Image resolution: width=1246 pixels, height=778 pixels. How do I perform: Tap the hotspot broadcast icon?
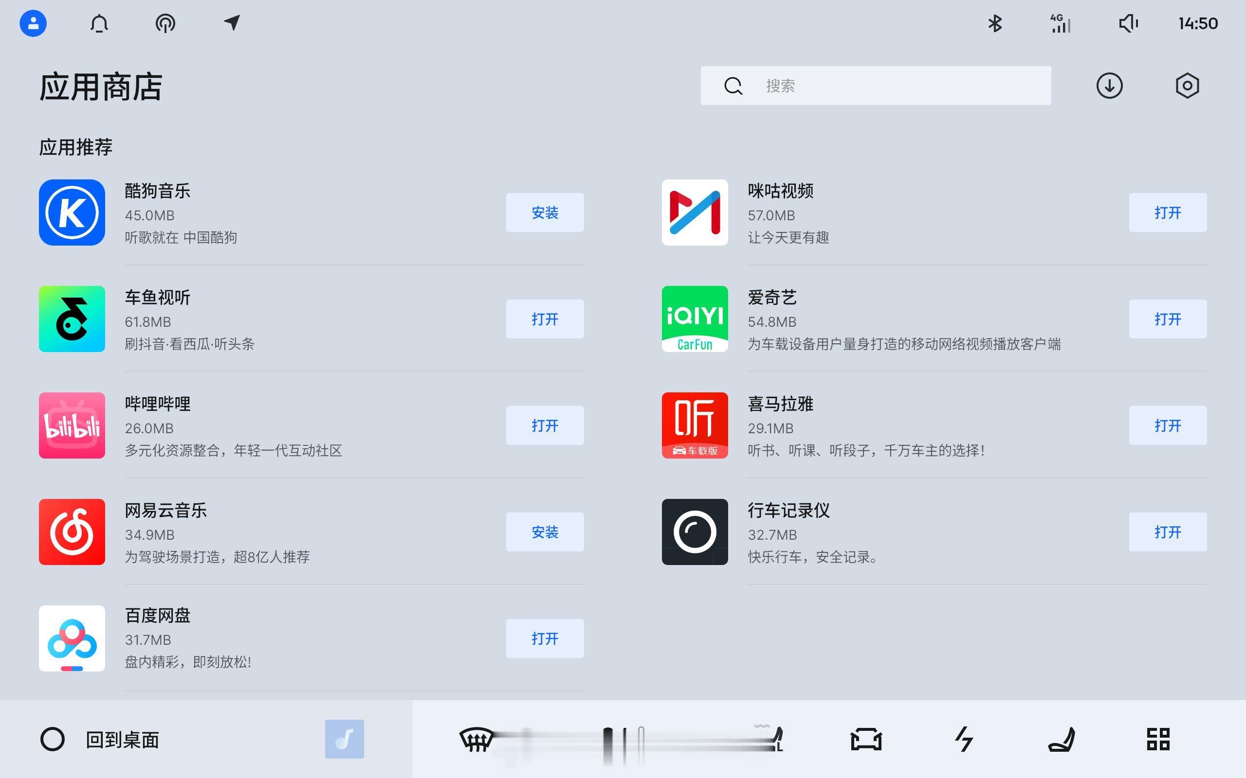click(165, 23)
